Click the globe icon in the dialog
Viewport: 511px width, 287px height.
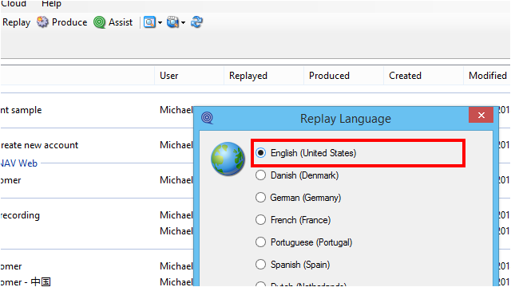[x=228, y=159]
